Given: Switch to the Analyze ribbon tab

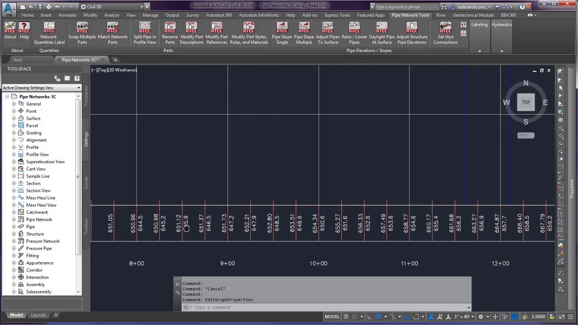Looking at the screenshot, I should [112, 15].
